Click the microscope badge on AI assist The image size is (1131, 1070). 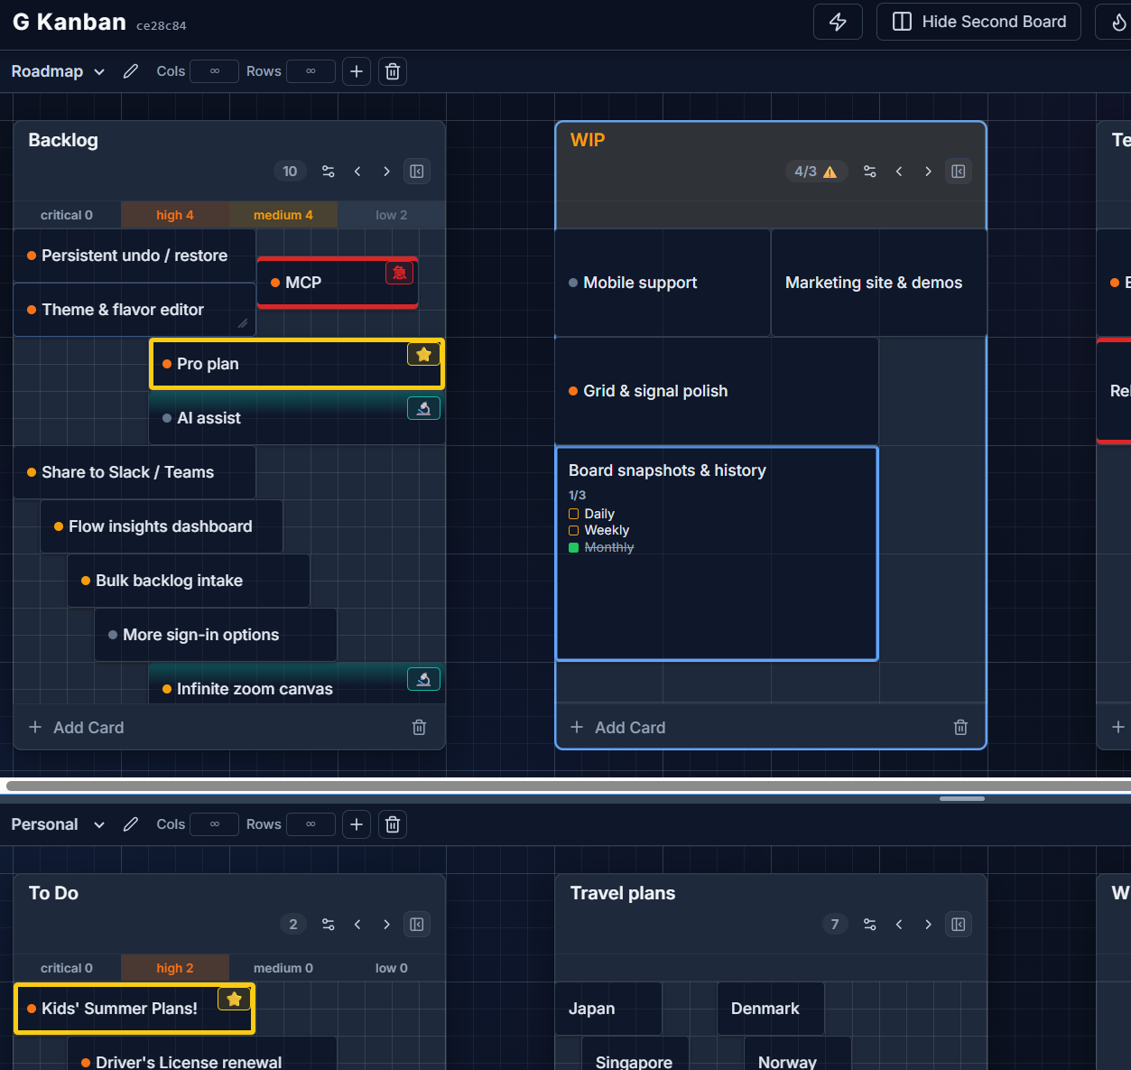[423, 409]
